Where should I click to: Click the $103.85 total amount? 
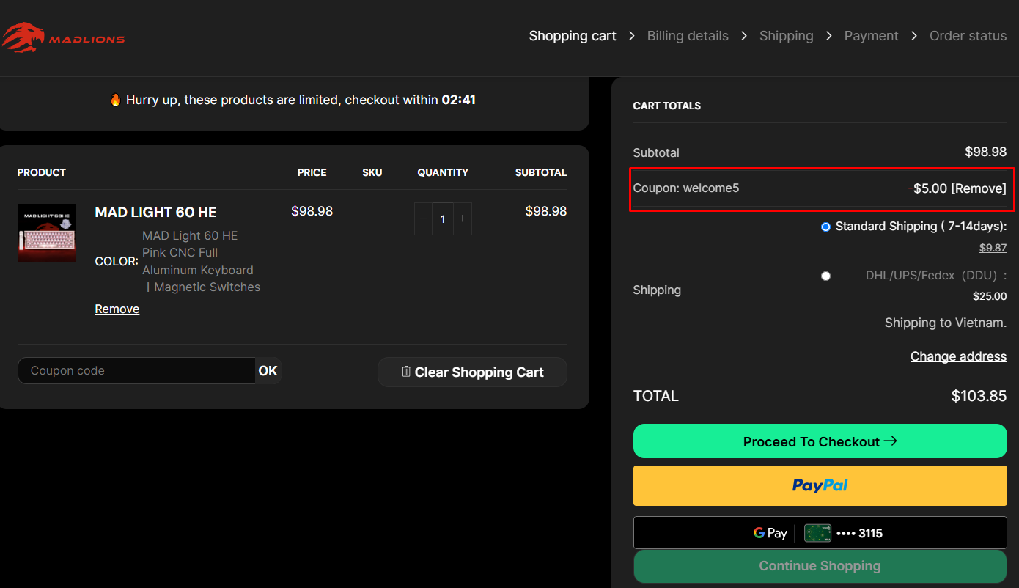pyautogui.click(x=979, y=396)
